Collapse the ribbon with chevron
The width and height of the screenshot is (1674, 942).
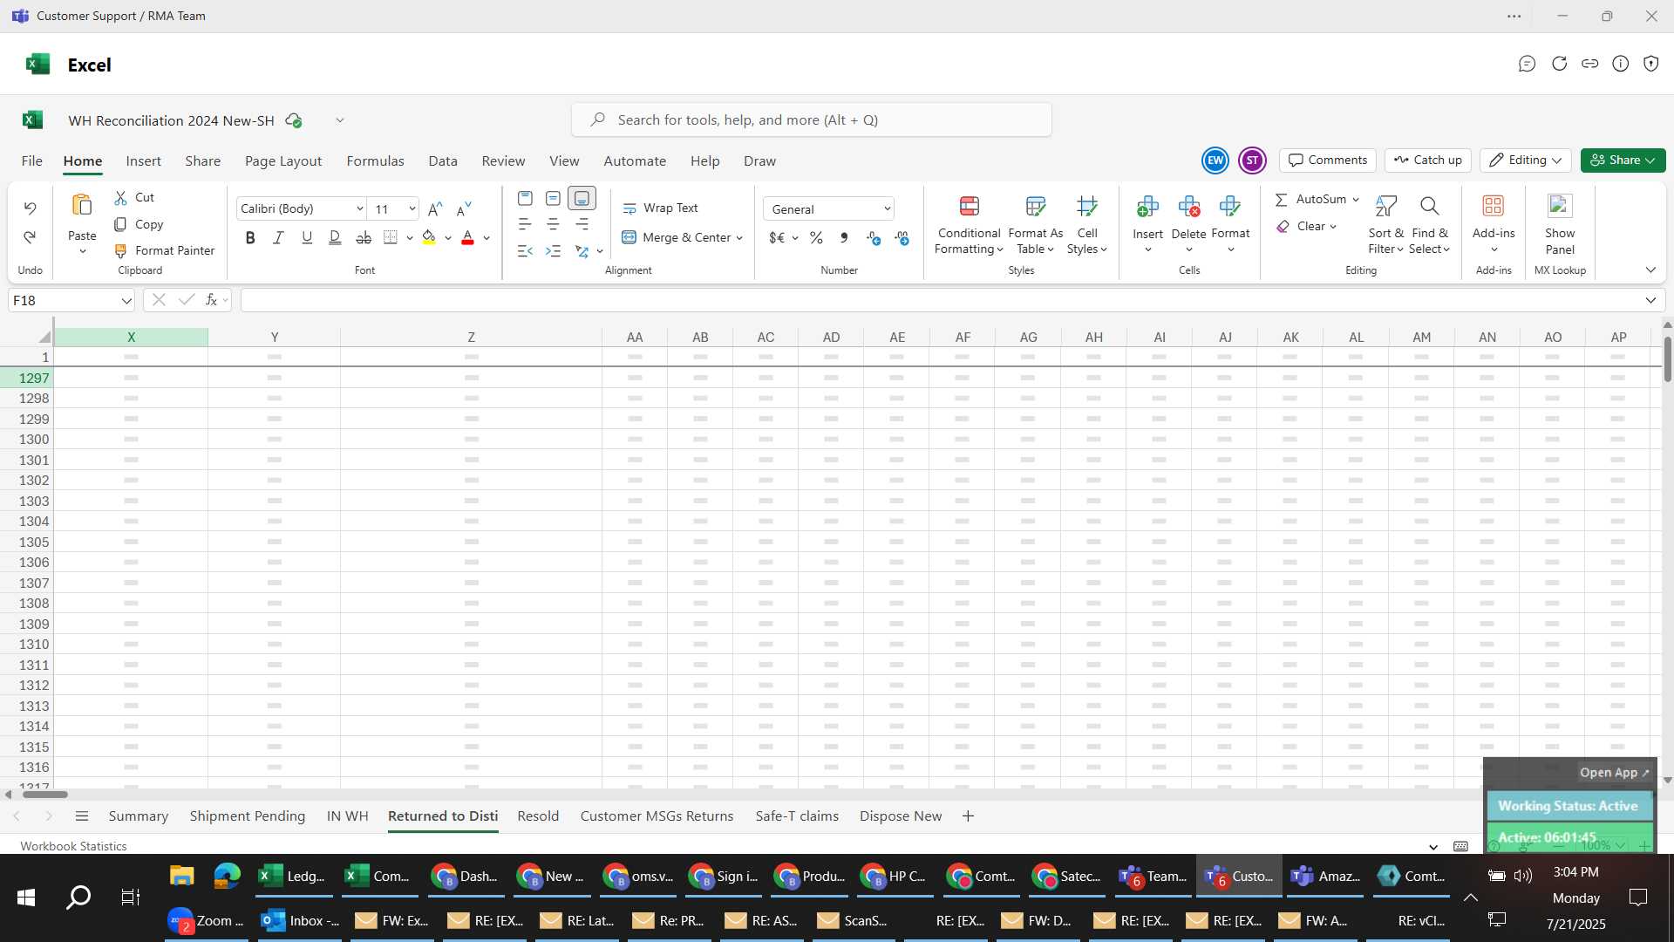point(1650,270)
